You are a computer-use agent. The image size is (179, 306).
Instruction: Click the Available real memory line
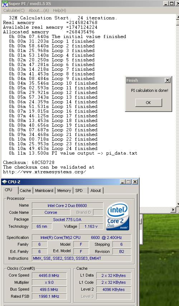pyautogui.click(x=50, y=27)
